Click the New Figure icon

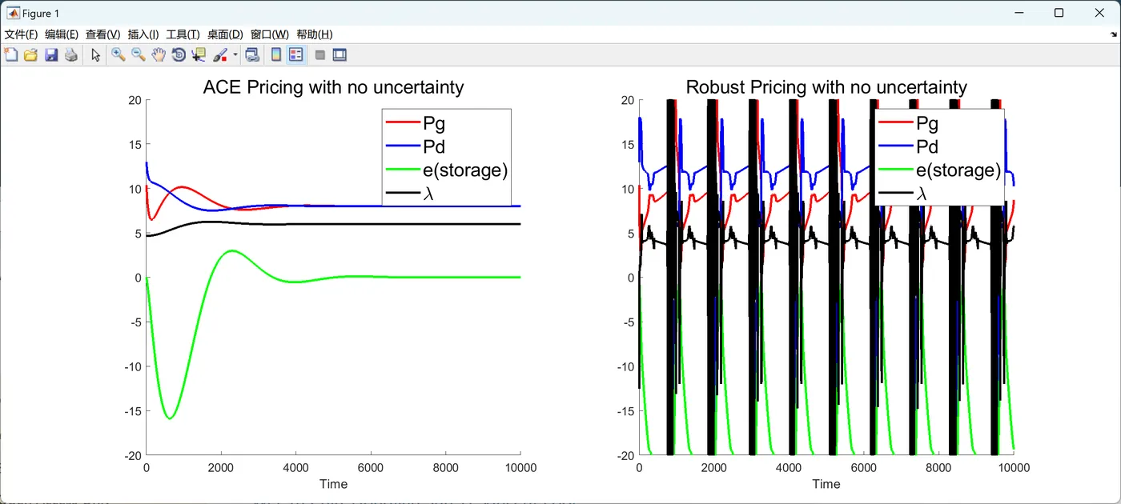[11, 55]
